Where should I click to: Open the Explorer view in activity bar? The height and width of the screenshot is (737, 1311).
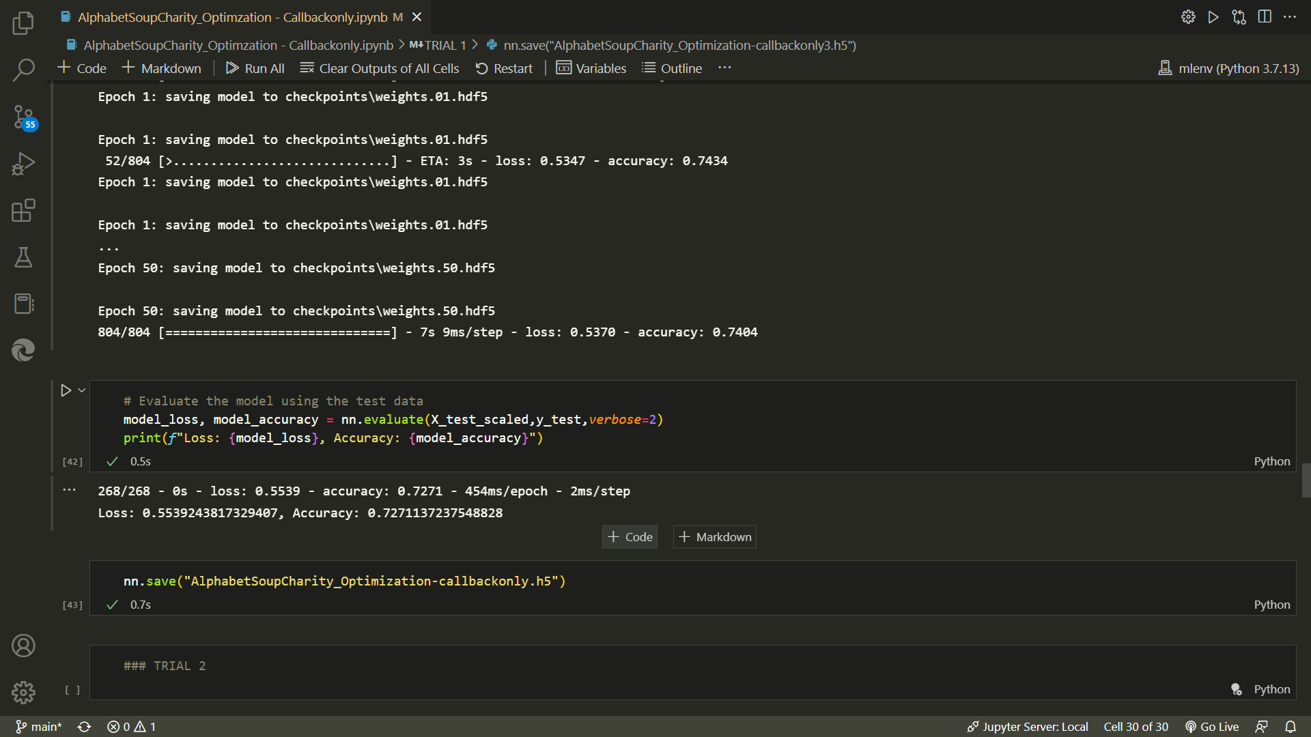coord(23,23)
